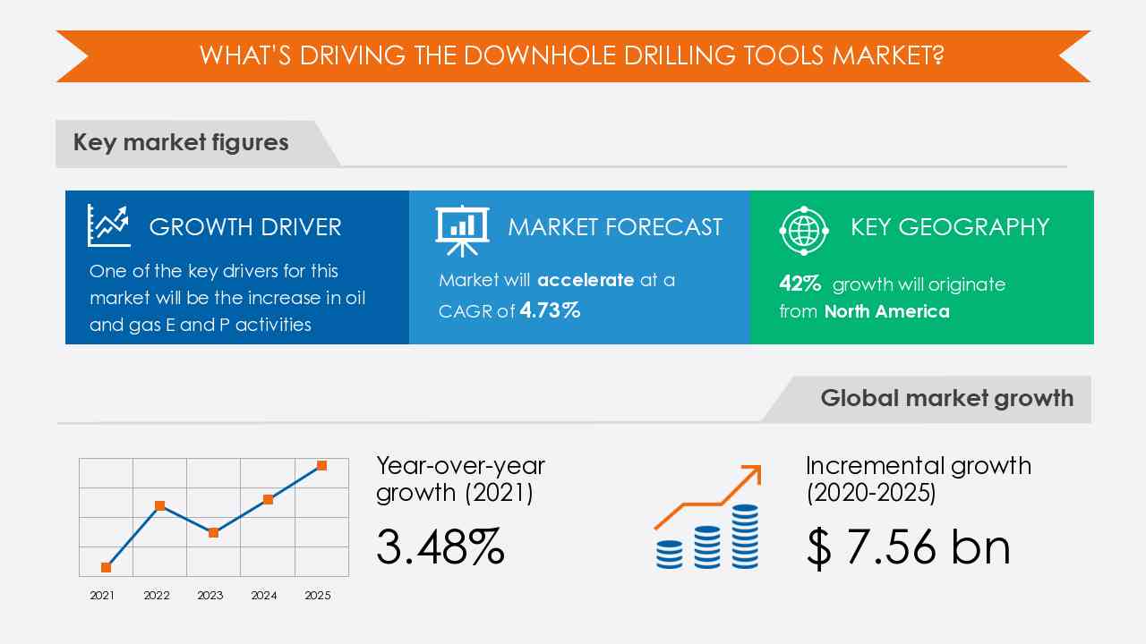1146x644 pixels.
Task: Click the 2024 axis label under the chart
Action: 263,596
